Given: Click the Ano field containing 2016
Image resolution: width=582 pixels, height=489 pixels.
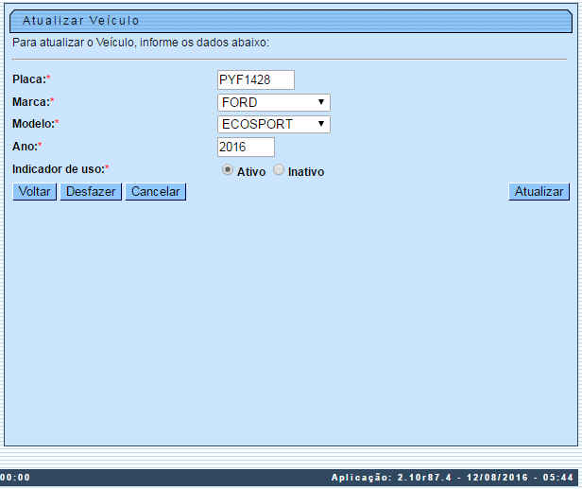Looking at the screenshot, I should pyautogui.click(x=246, y=147).
